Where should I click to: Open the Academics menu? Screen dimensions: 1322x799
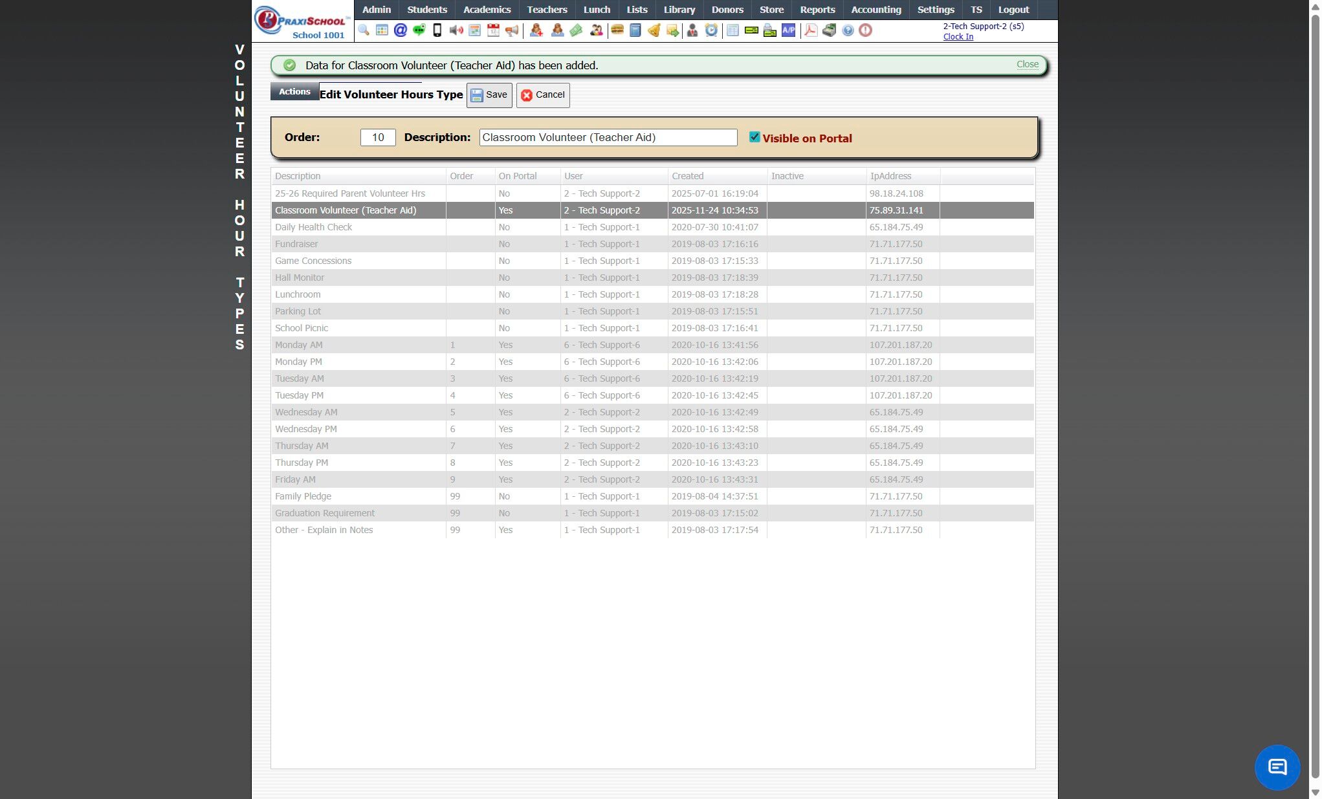point(487,10)
